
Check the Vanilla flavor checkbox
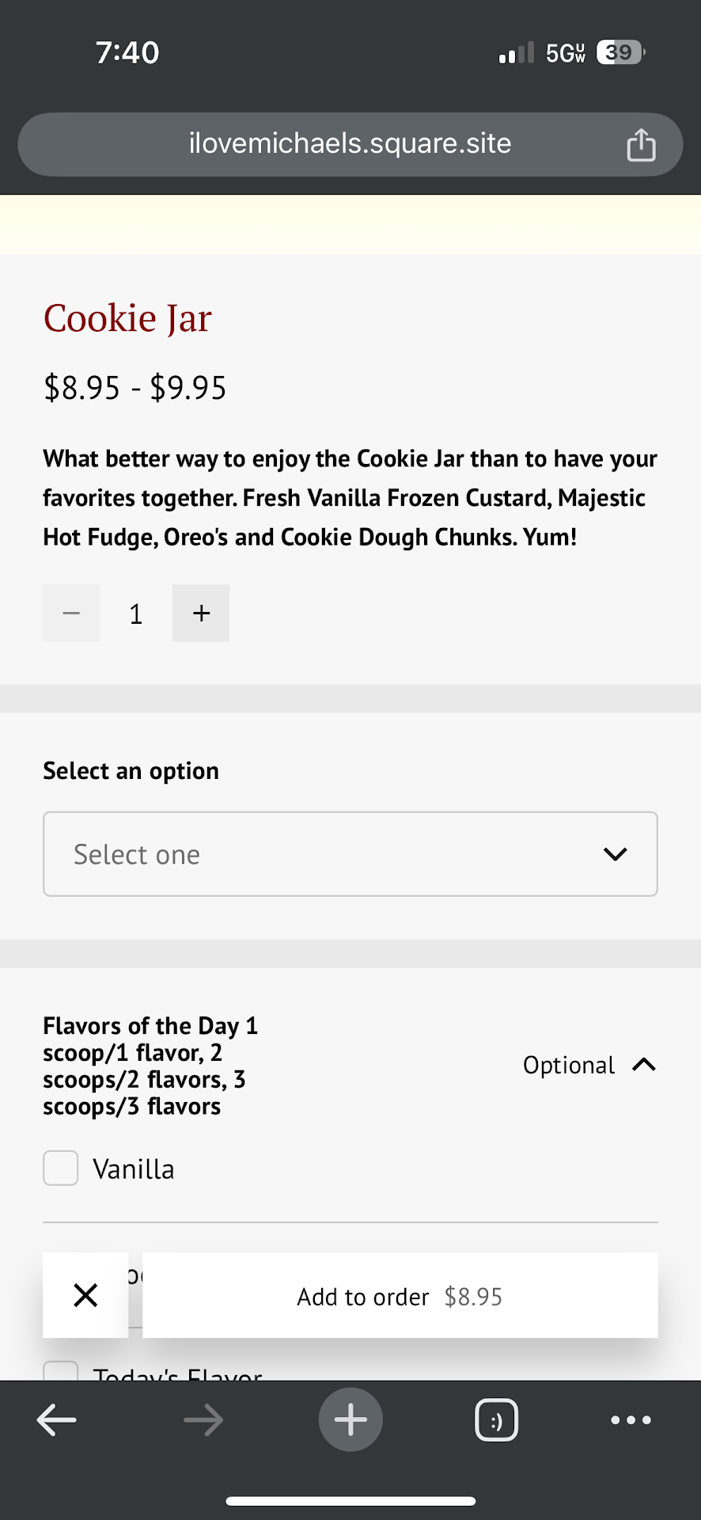61,1168
